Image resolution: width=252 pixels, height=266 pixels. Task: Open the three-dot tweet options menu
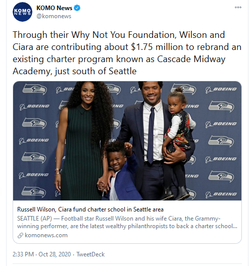(238, 7)
